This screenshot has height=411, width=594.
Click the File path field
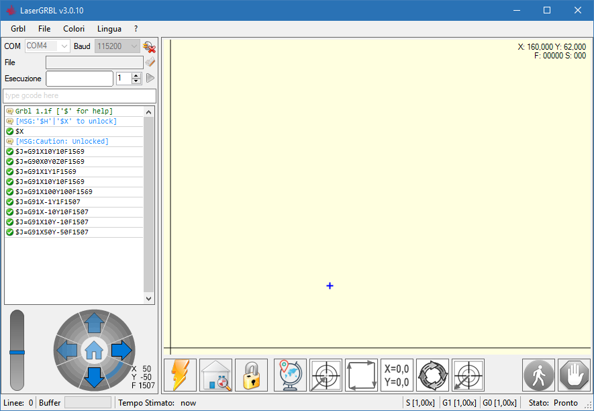coord(95,62)
